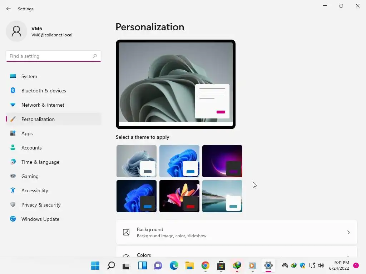Open Accessibility settings

54,191
